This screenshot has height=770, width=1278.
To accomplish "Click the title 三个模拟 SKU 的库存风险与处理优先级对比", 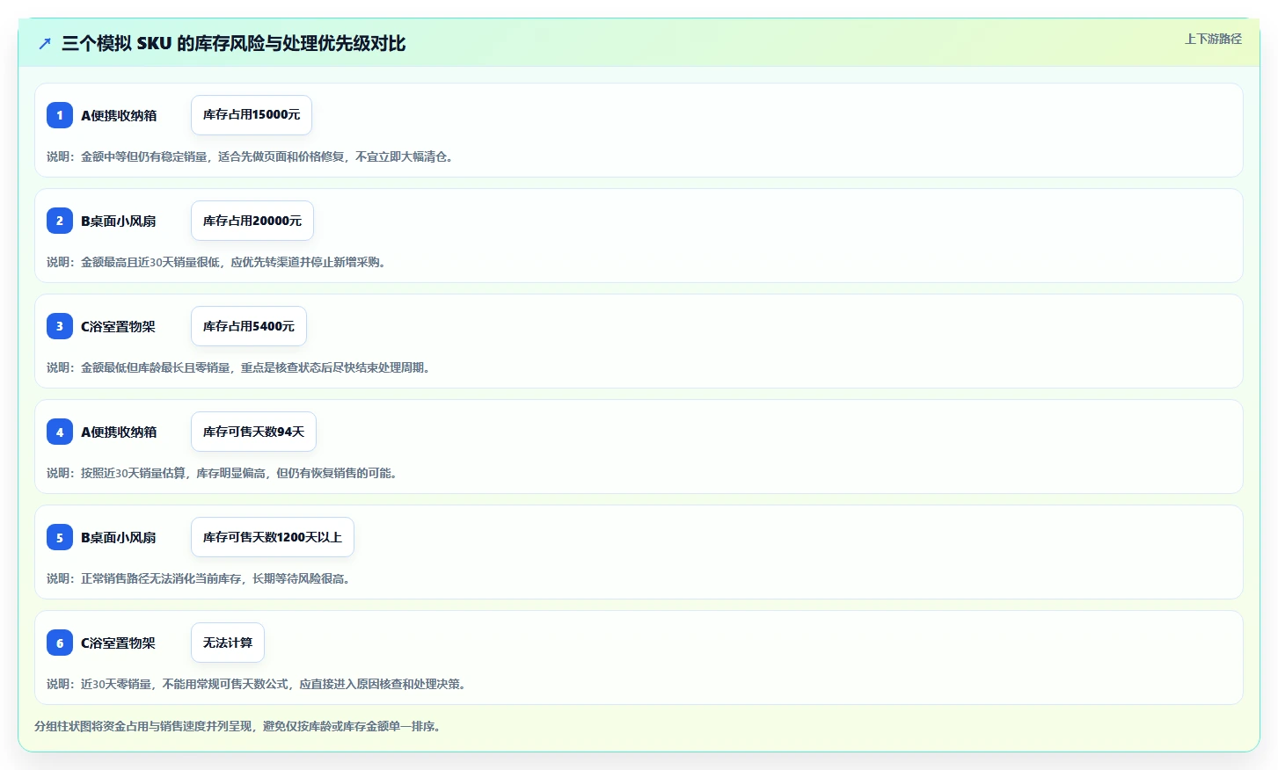I will (x=234, y=43).
